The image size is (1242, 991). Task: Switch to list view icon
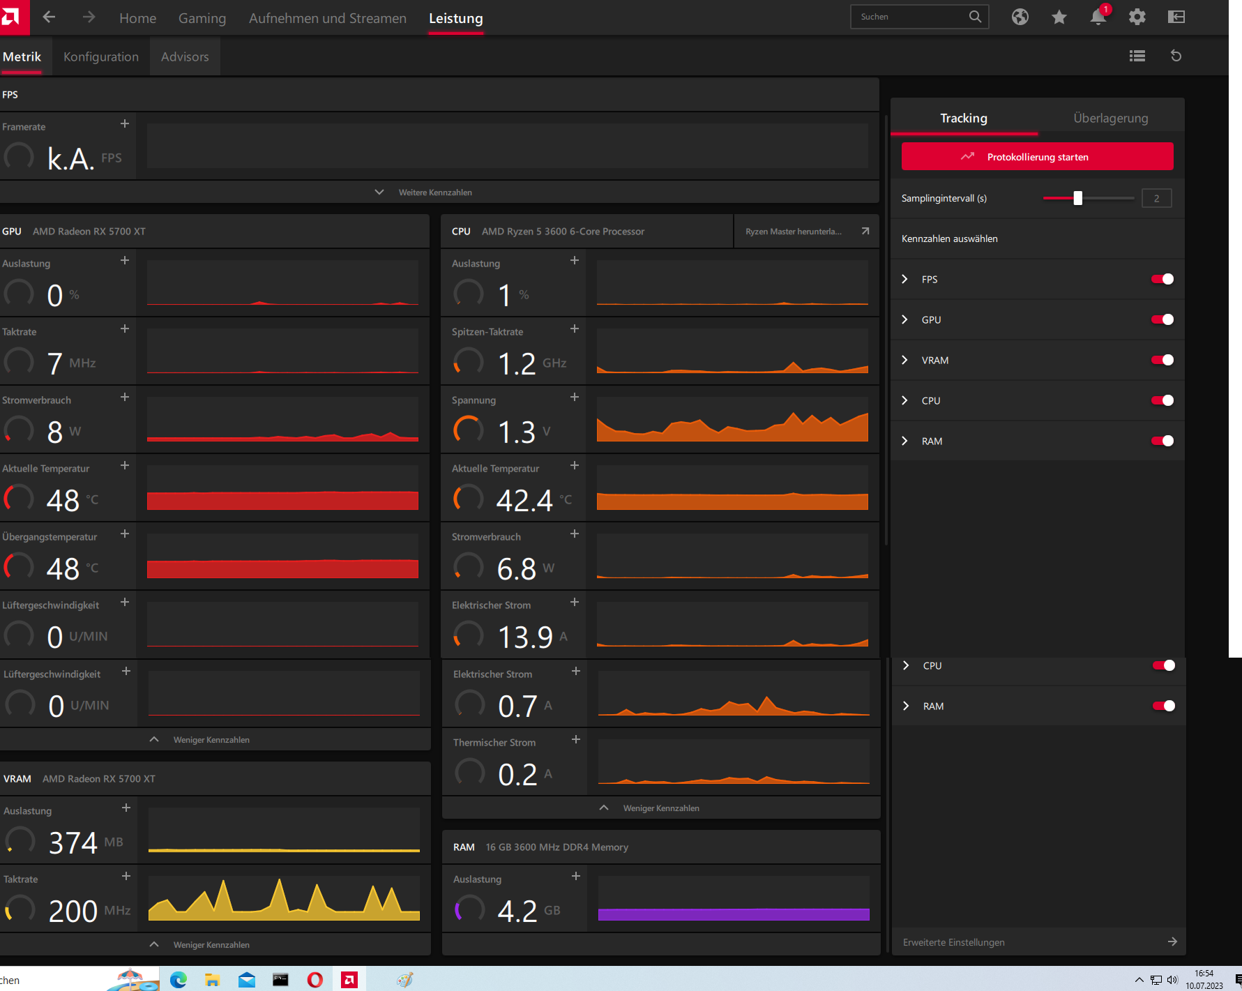coord(1137,56)
